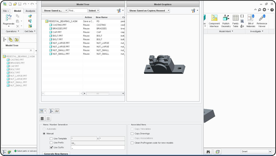Click the New file icon in quick access toolbar
Screen dimensions: 276x156
pyautogui.click(x=10, y=4)
